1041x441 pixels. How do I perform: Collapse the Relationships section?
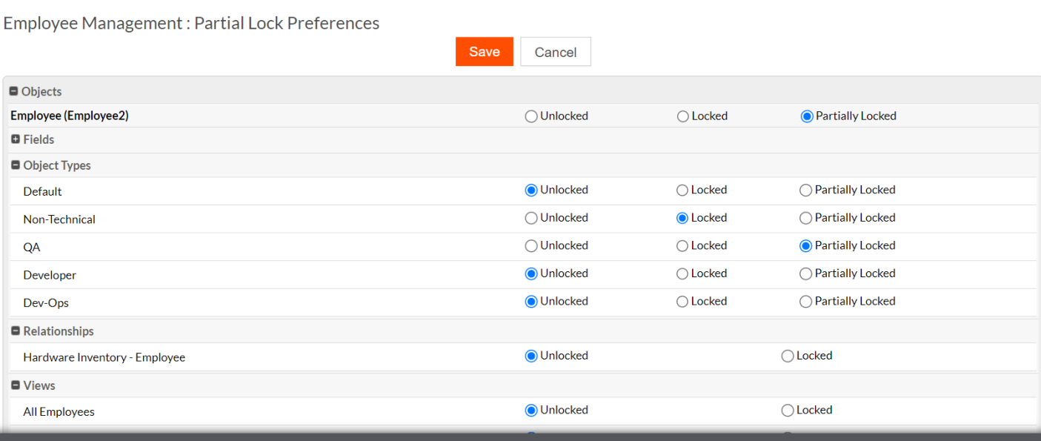(16, 331)
